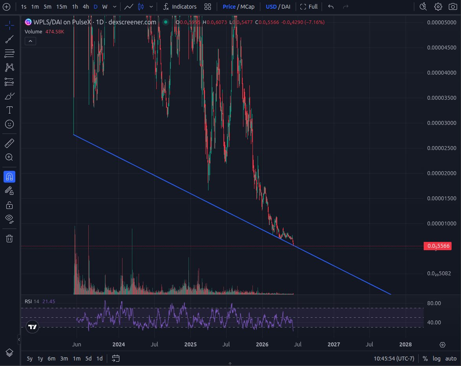The height and width of the screenshot is (366, 461).
Task: Set range to 5d
Action: [88, 359]
